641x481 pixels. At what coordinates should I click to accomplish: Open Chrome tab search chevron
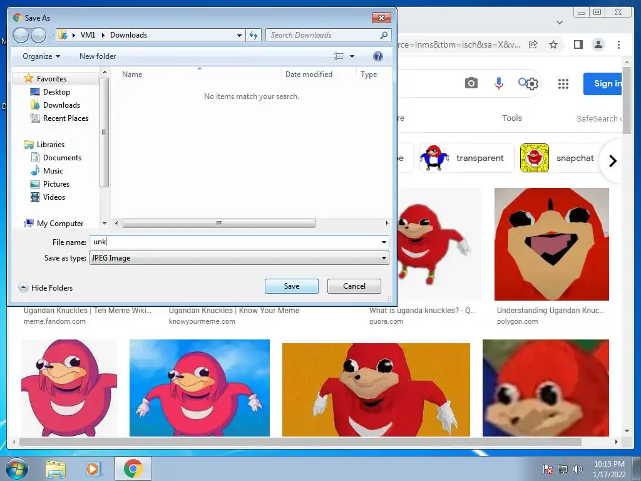pos(560,23)
